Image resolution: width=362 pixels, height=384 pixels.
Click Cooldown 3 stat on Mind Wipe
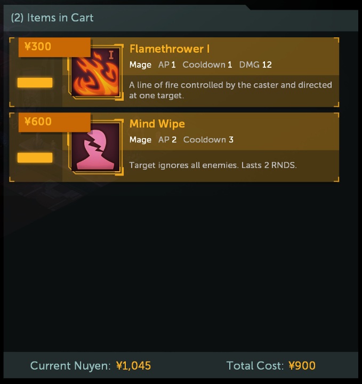point(208,140)
